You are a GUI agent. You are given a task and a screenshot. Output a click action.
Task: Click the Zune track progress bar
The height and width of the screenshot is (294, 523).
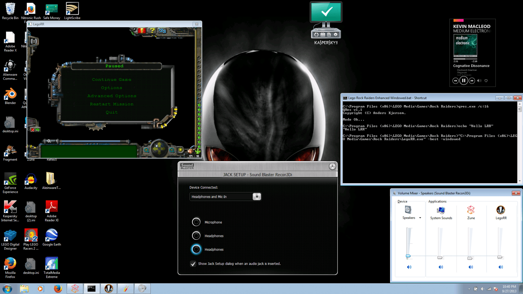coord(465,59)
